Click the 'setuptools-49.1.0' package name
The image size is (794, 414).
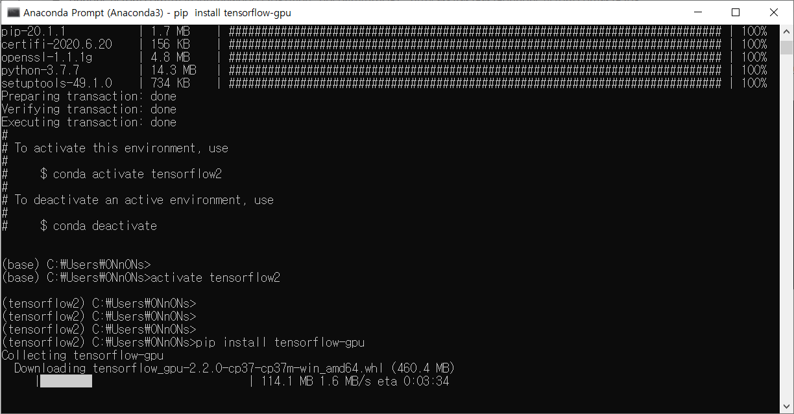click(x=56, y=83)
